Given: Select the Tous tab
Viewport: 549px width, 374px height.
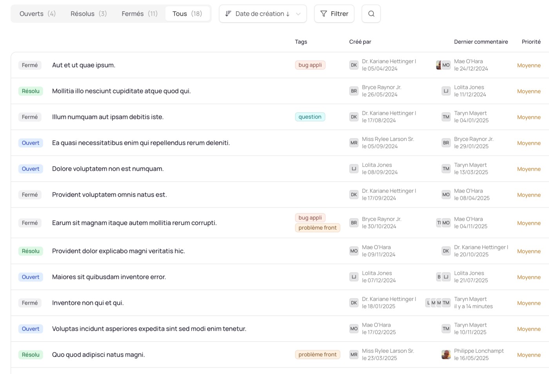Looking at the screenshot, I should point(187,14).
